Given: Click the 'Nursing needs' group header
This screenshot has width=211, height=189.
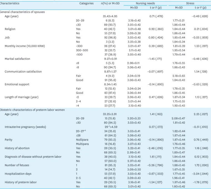Looking at the screenshot, I should pos(145,3).
